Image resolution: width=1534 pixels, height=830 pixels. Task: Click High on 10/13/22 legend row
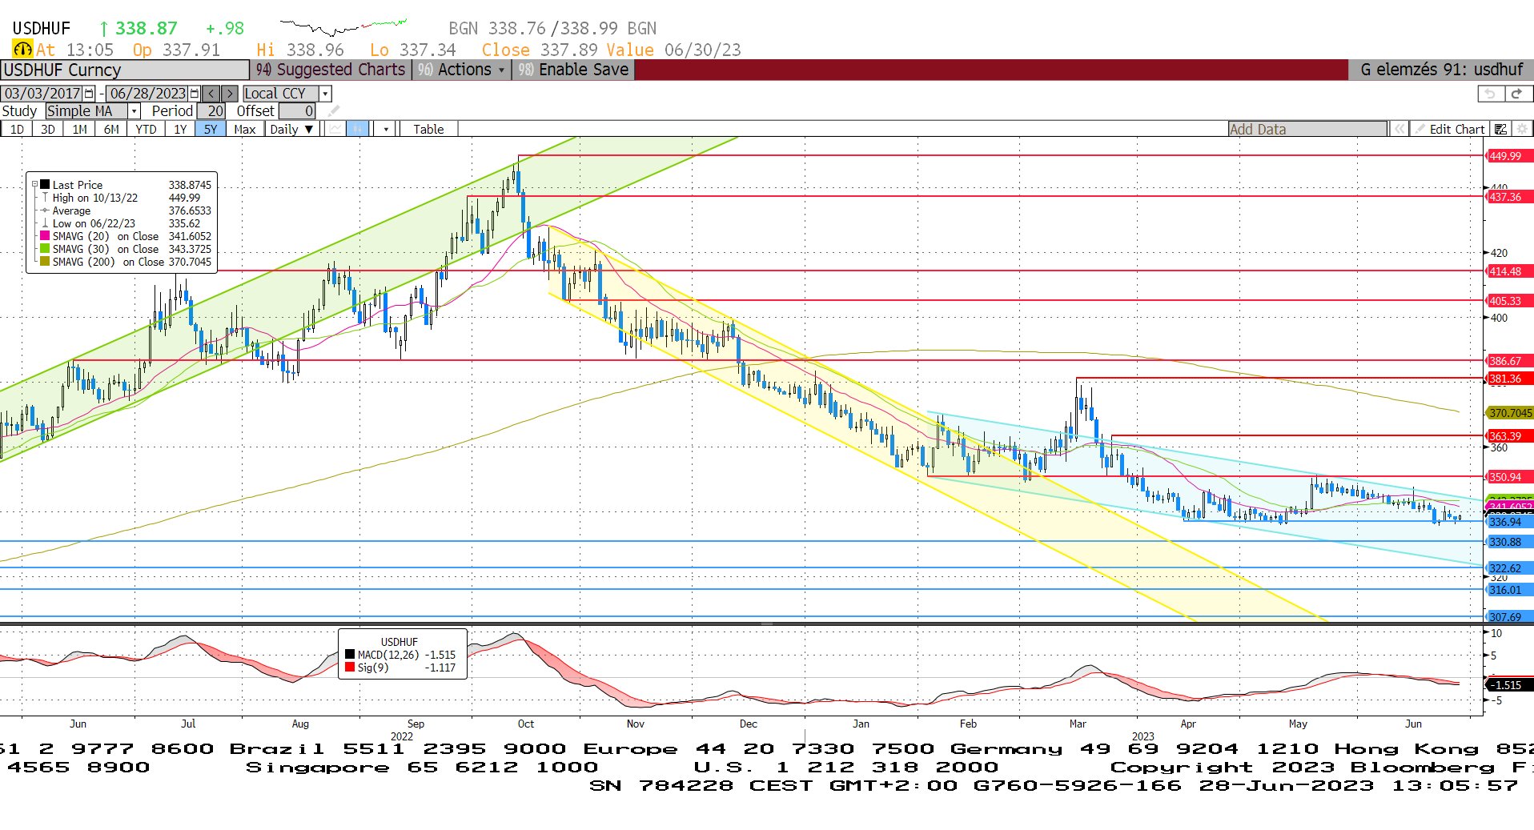click(126, 198)
